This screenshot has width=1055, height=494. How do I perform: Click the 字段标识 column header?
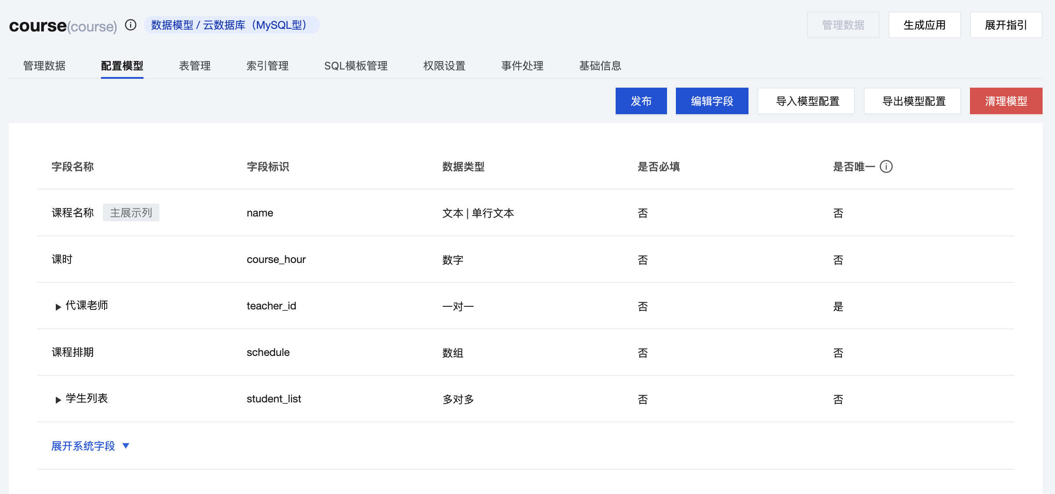268,167
